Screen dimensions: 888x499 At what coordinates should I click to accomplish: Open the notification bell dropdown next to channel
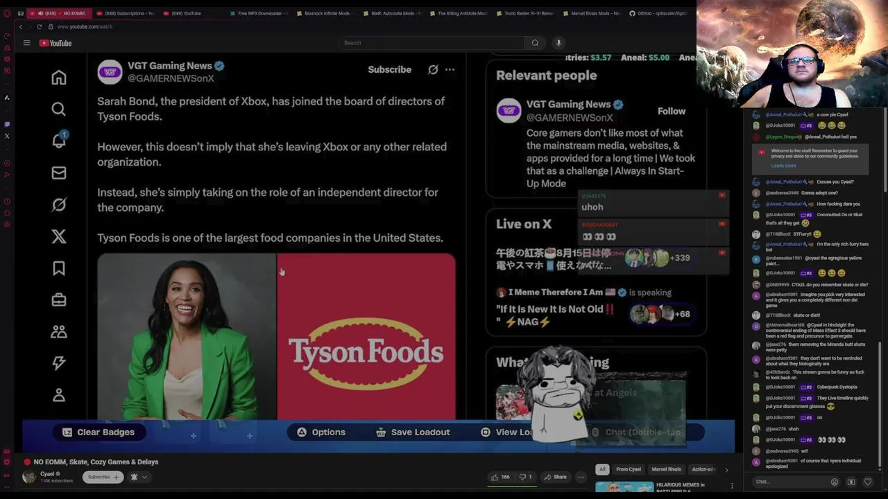138,477
